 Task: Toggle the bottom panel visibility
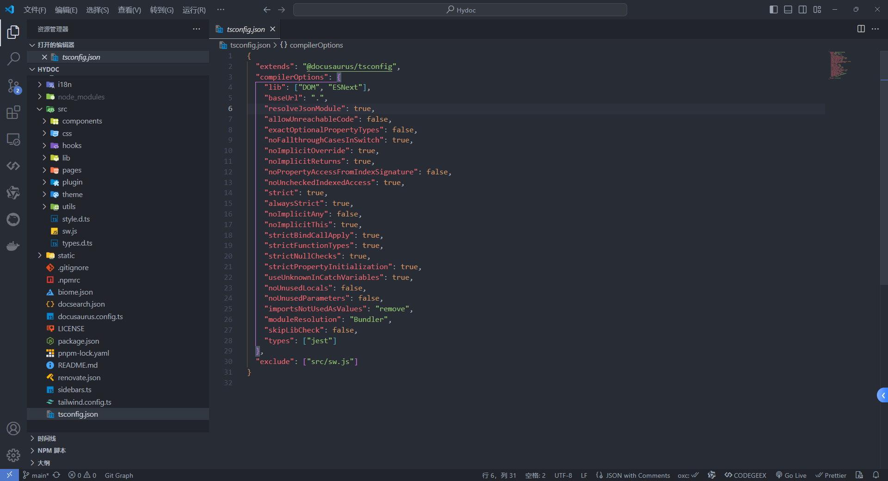coord(788,10)
